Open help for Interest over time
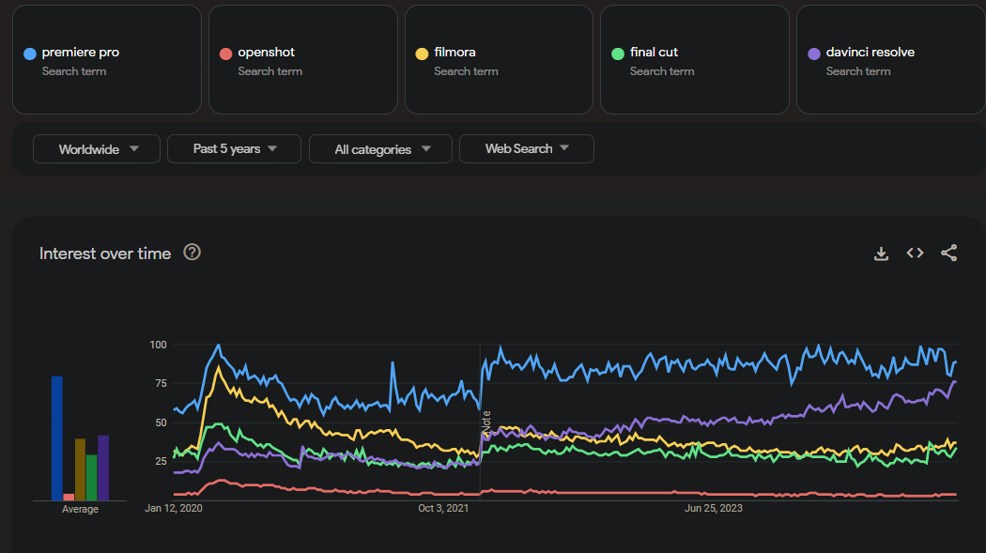The height and width of the screenshot is (553, 986). (193, 253)
